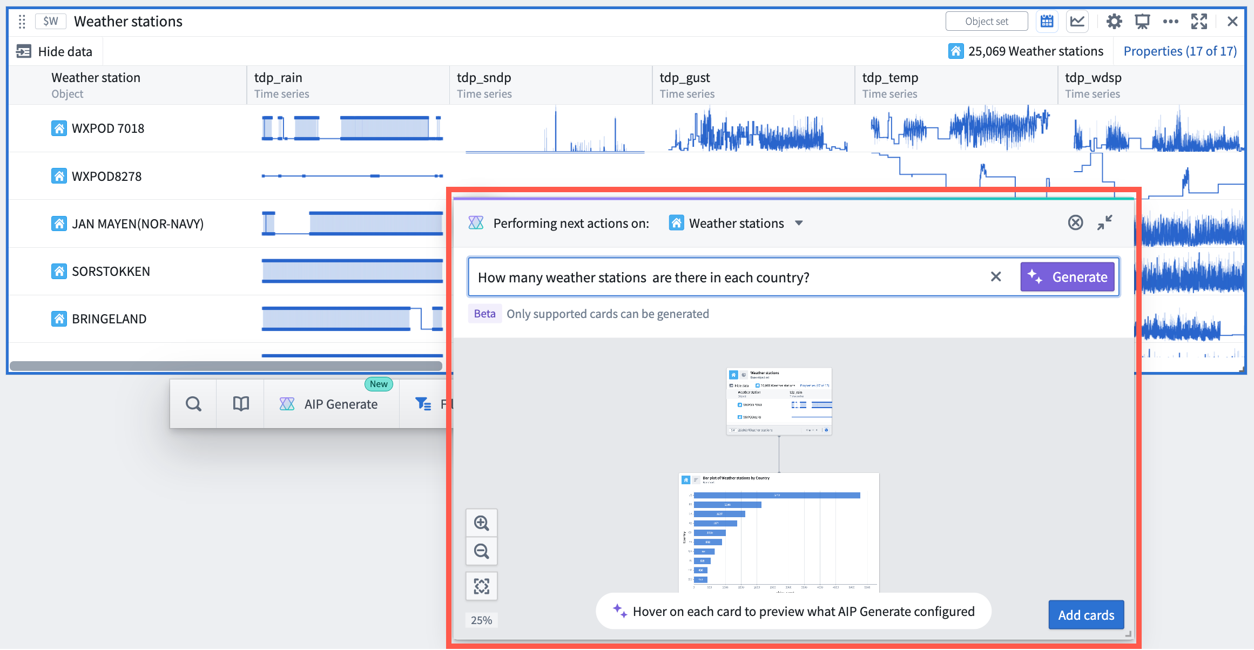1254x650 pixels.
Task: Click the tdp_temp column header
Action: click(x=956, y=85)
